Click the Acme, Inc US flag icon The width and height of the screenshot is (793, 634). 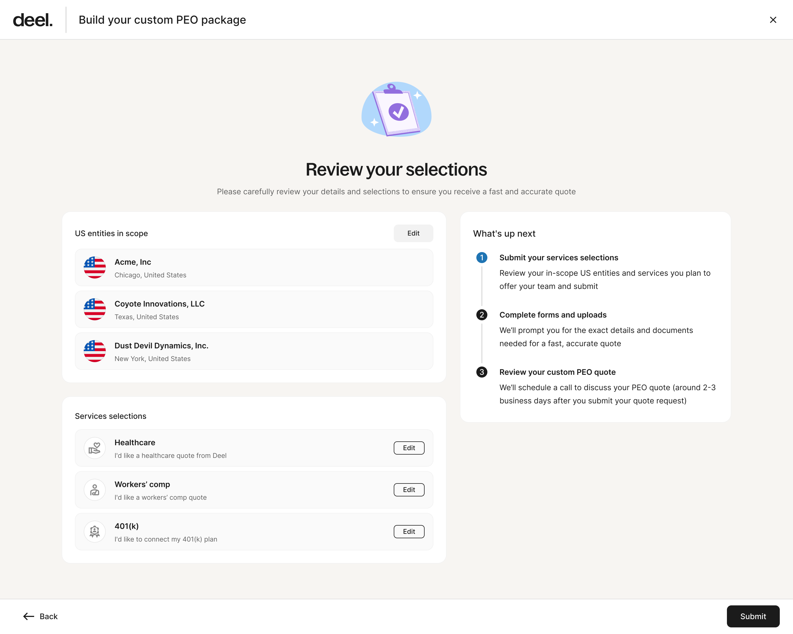coord(94,267)
